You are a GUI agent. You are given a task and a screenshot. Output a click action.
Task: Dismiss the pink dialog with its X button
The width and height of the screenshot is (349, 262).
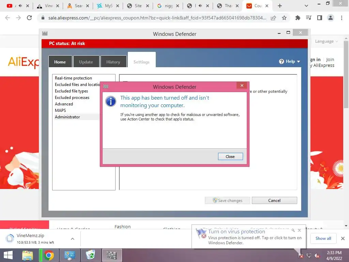pyautogui.click(x=242, y=86)
